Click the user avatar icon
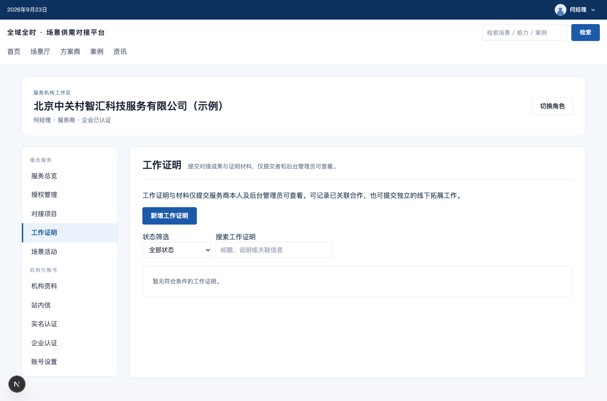Image resolution: width=607 pixels, height=401 pixels. (x=561, y=10)
